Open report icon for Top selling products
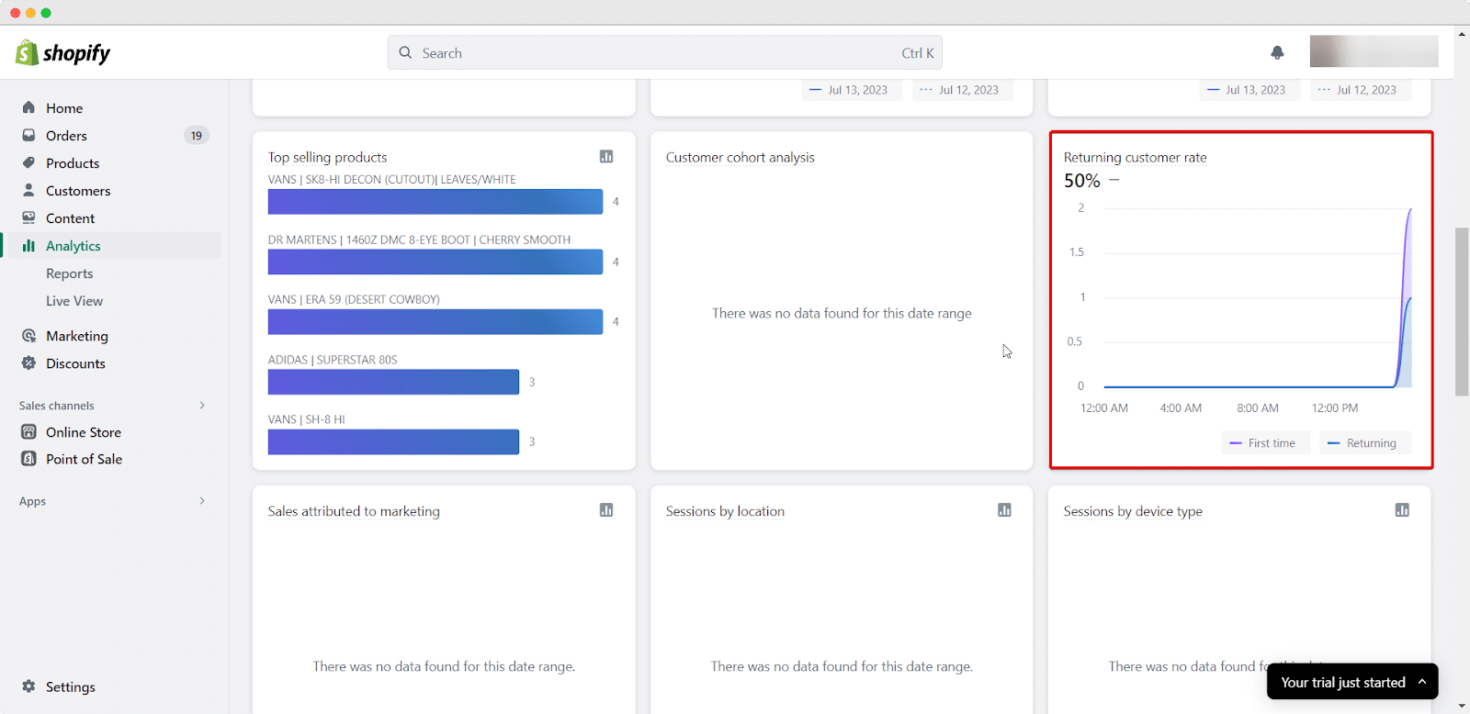 coord(606,156)
